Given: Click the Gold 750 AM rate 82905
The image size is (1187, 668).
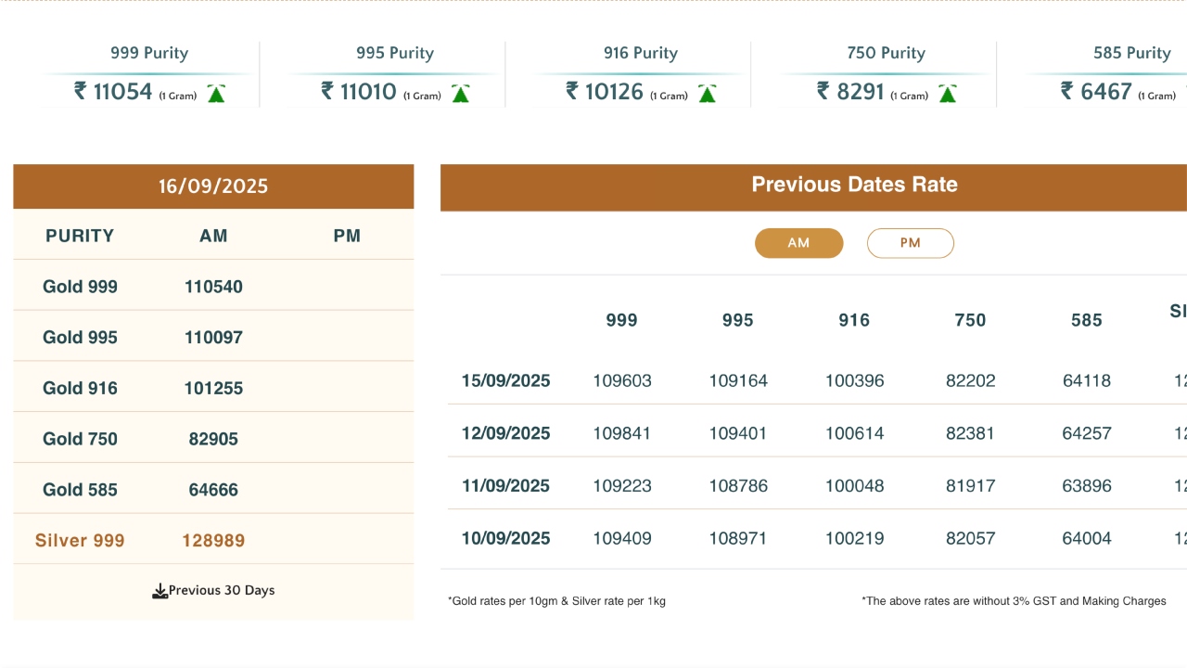Looking at the screenshot, I should point(213,439).
